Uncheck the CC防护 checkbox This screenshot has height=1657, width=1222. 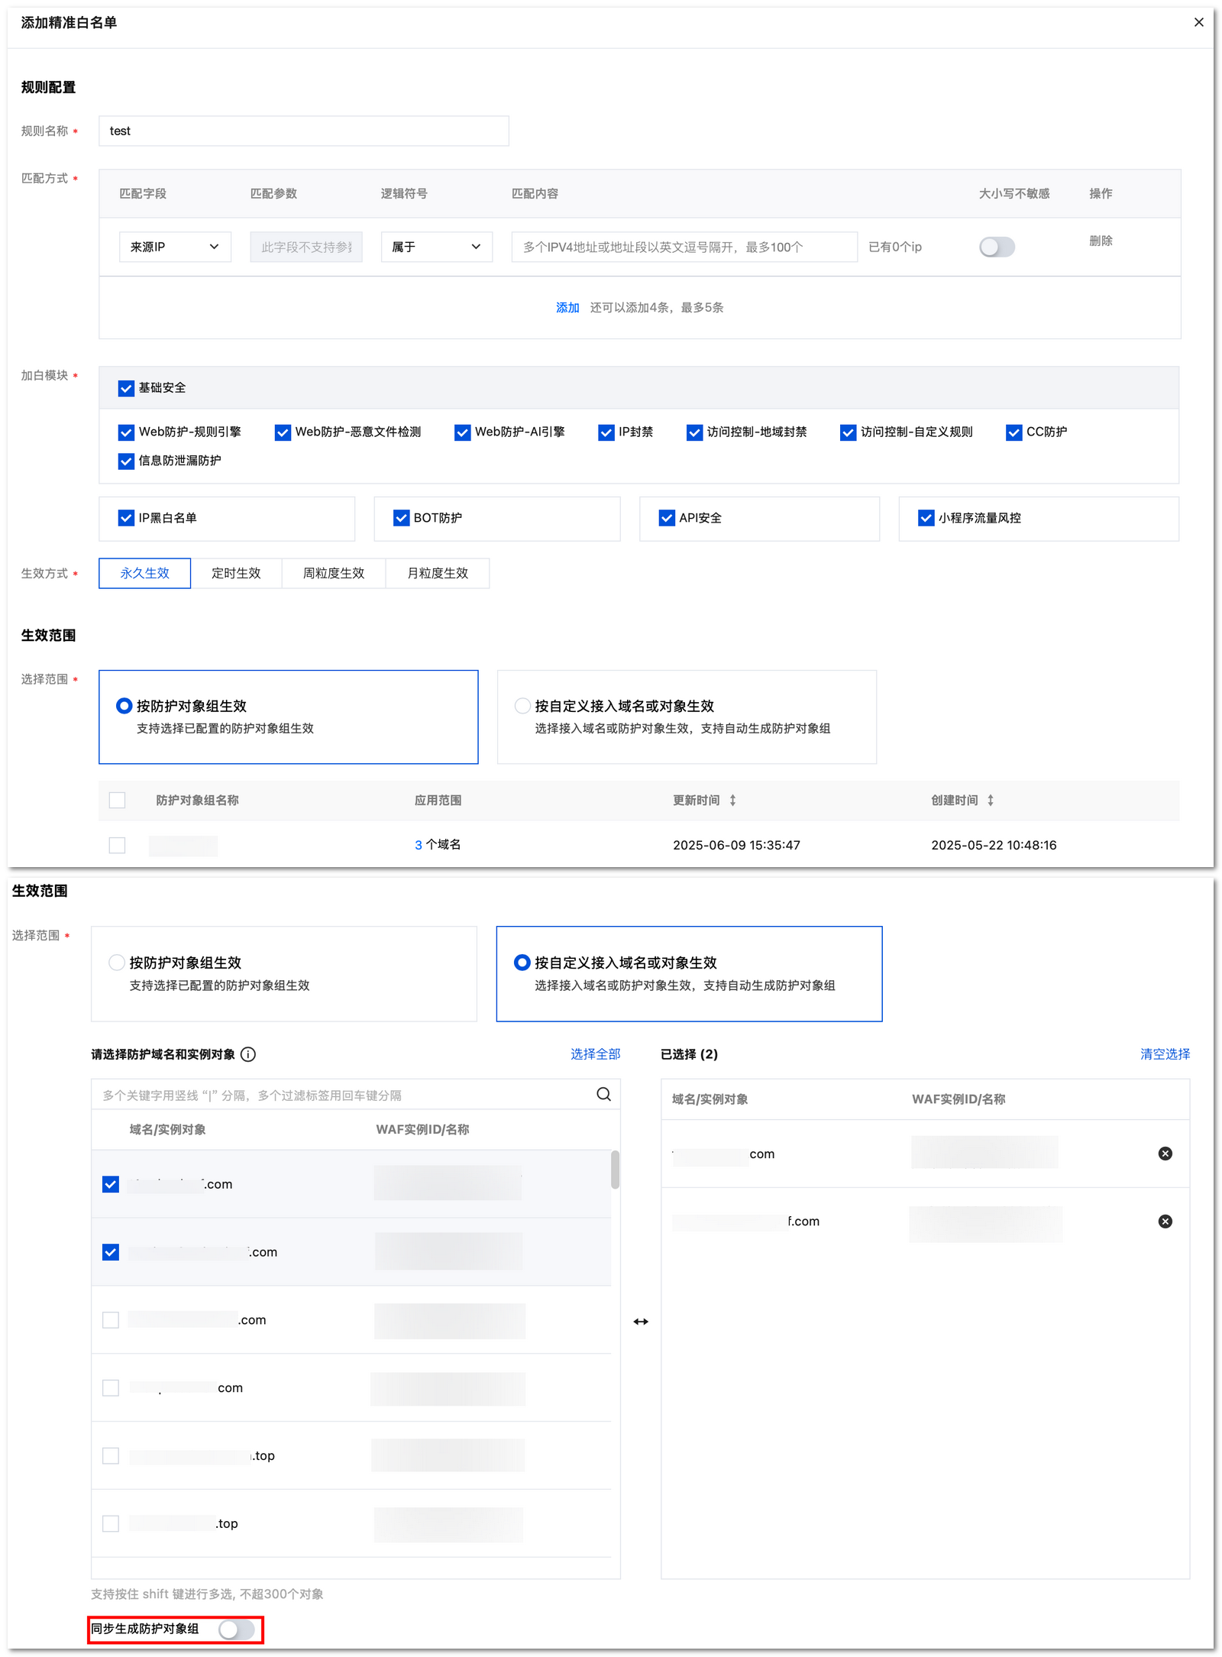(x=1013, y=432)
